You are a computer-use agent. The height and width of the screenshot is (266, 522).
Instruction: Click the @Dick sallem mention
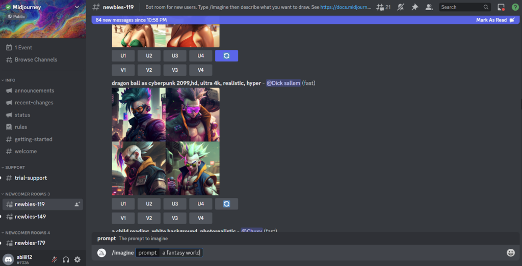[283, 83]
